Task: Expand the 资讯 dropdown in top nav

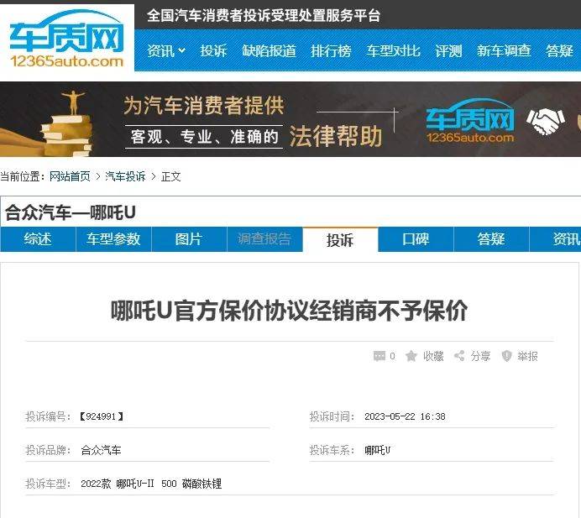Action: (x=166, y=50)
